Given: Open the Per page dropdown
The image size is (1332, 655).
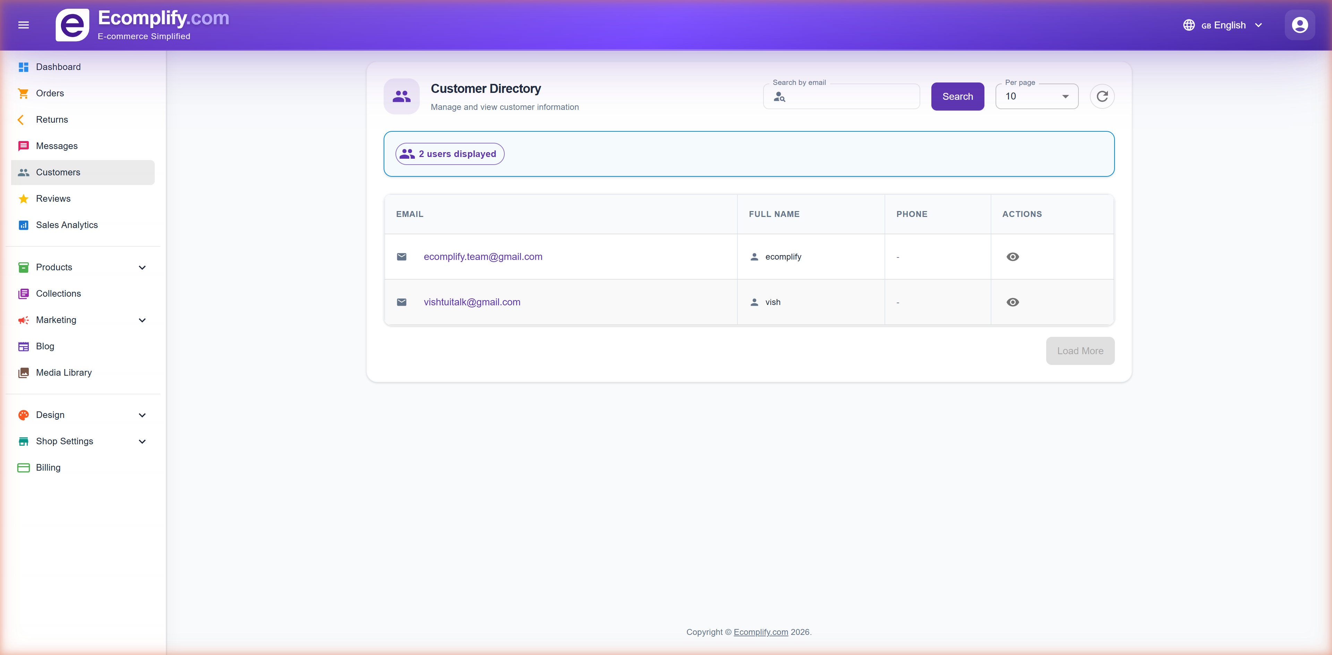Looking at the screenshot, I should tap(1036, 96).
